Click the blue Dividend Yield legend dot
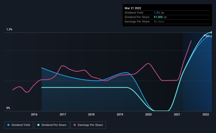The height and width of the screenshot is (133, 216). (x=8, y=125)
